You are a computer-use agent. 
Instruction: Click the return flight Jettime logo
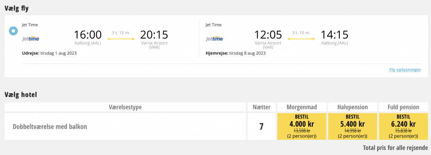coord(214,39)
